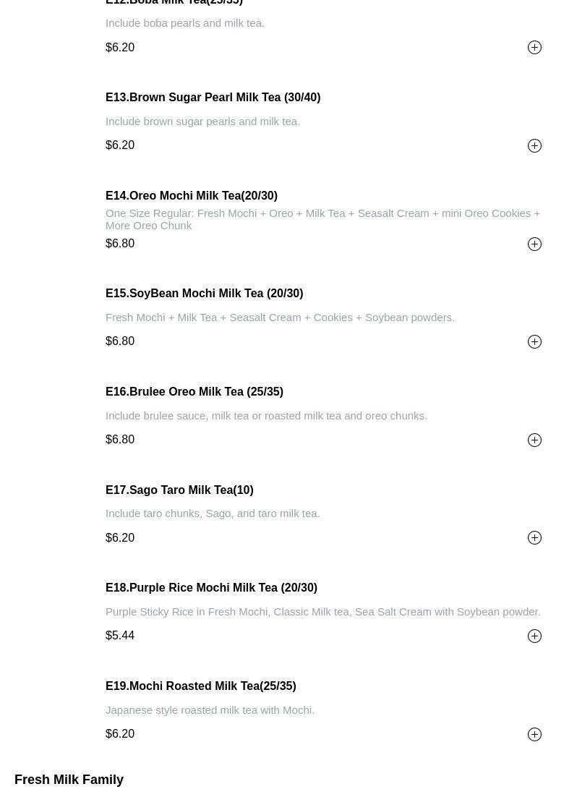
Task: Click the Oreo Mochi ingredients description
Action: point(322,220)
